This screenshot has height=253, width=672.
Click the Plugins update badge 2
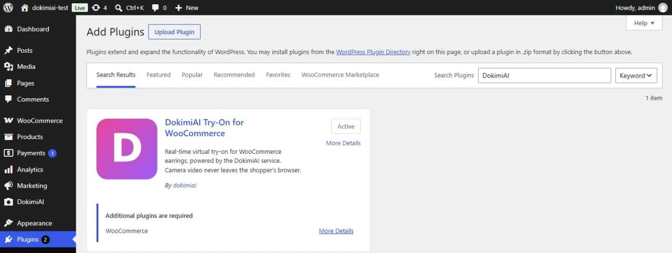pyautogui.click(x=46, y=240)
